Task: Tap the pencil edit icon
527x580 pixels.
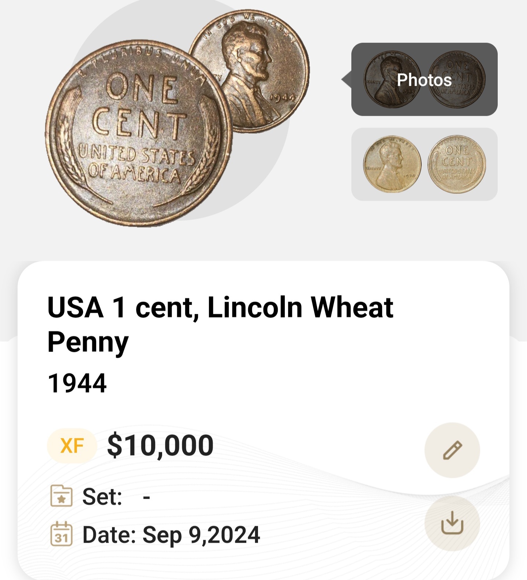Action: tap(452, 450)
